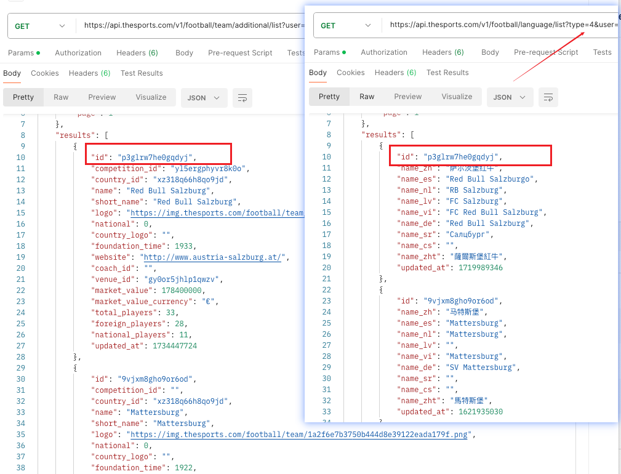Click the "results" key in left window

tap(75, 135)
